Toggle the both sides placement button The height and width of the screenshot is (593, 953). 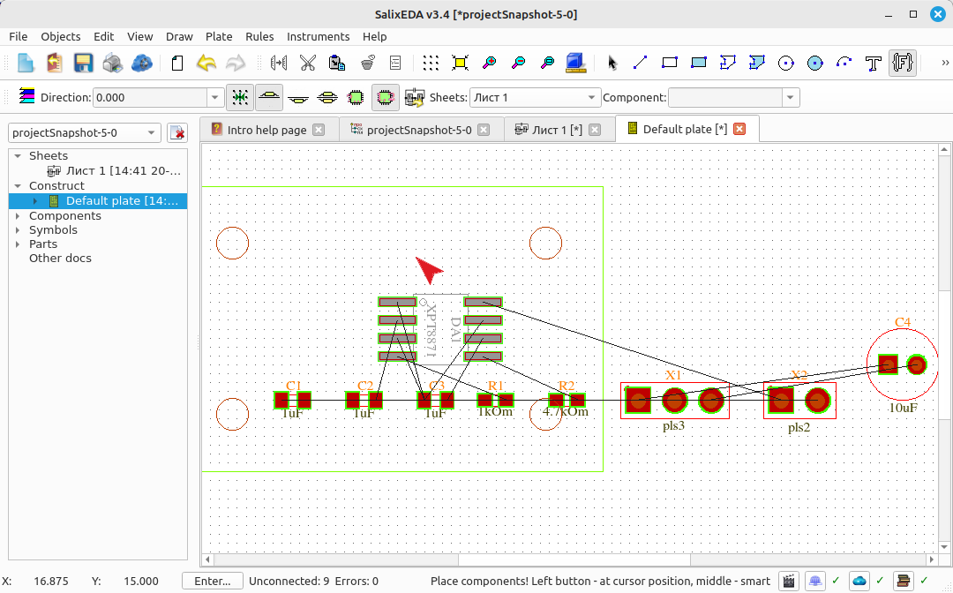click(327, 97)
